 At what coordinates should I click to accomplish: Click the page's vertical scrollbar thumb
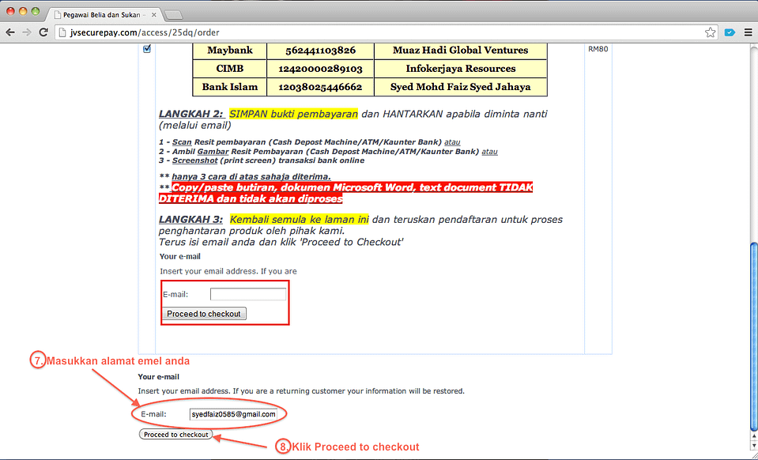pyautogui.click(x=753, y=335)
